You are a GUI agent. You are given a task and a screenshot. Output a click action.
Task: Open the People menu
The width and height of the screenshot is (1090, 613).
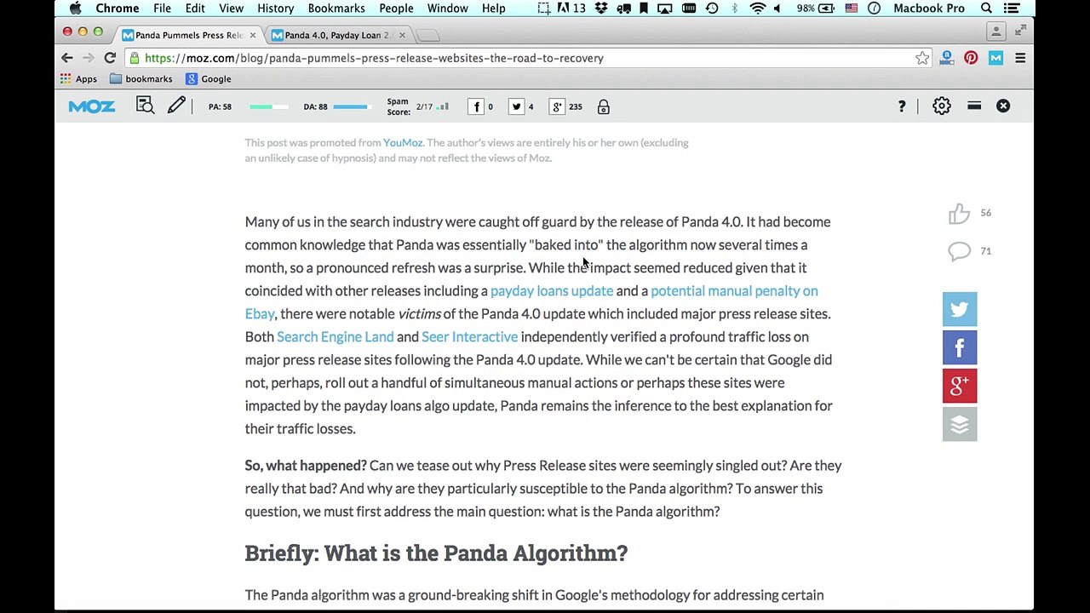click(x=396, y=8)
